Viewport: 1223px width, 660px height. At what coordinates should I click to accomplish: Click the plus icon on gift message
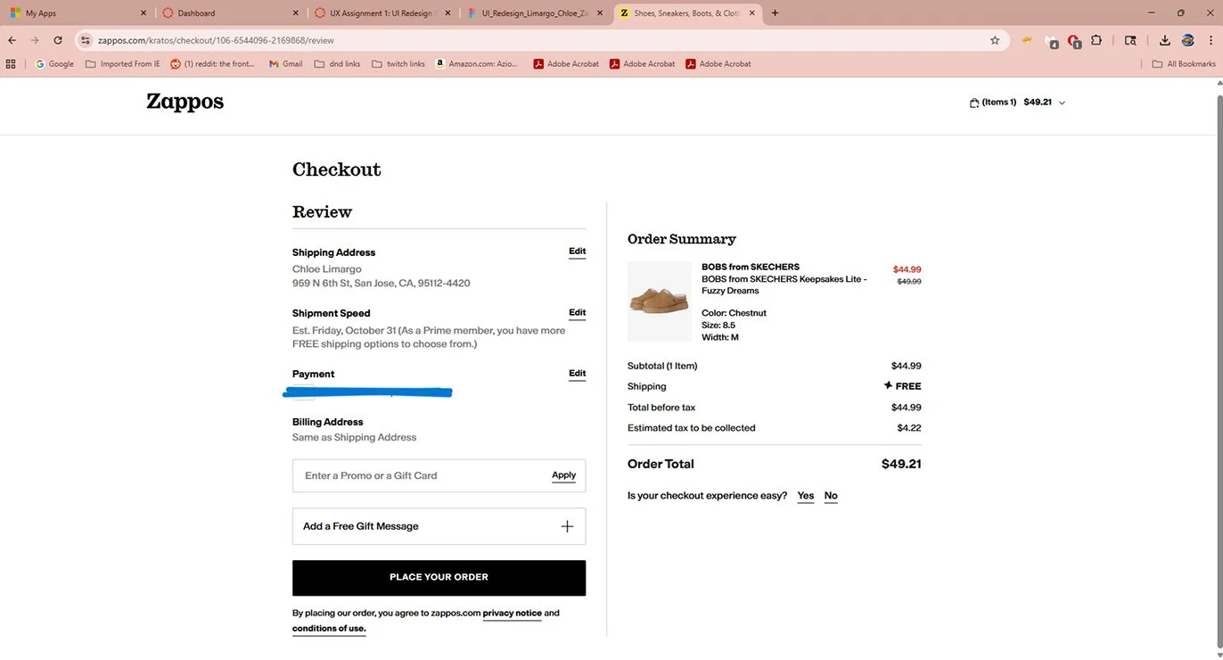(x=567, y=526)
